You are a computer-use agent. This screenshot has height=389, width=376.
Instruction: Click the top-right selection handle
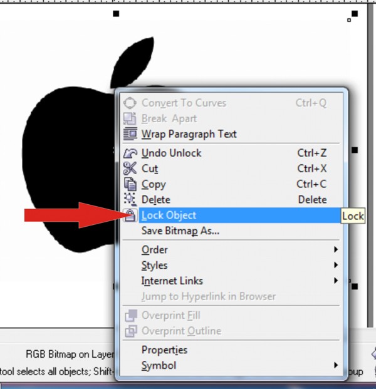click(x=355, y=14)
